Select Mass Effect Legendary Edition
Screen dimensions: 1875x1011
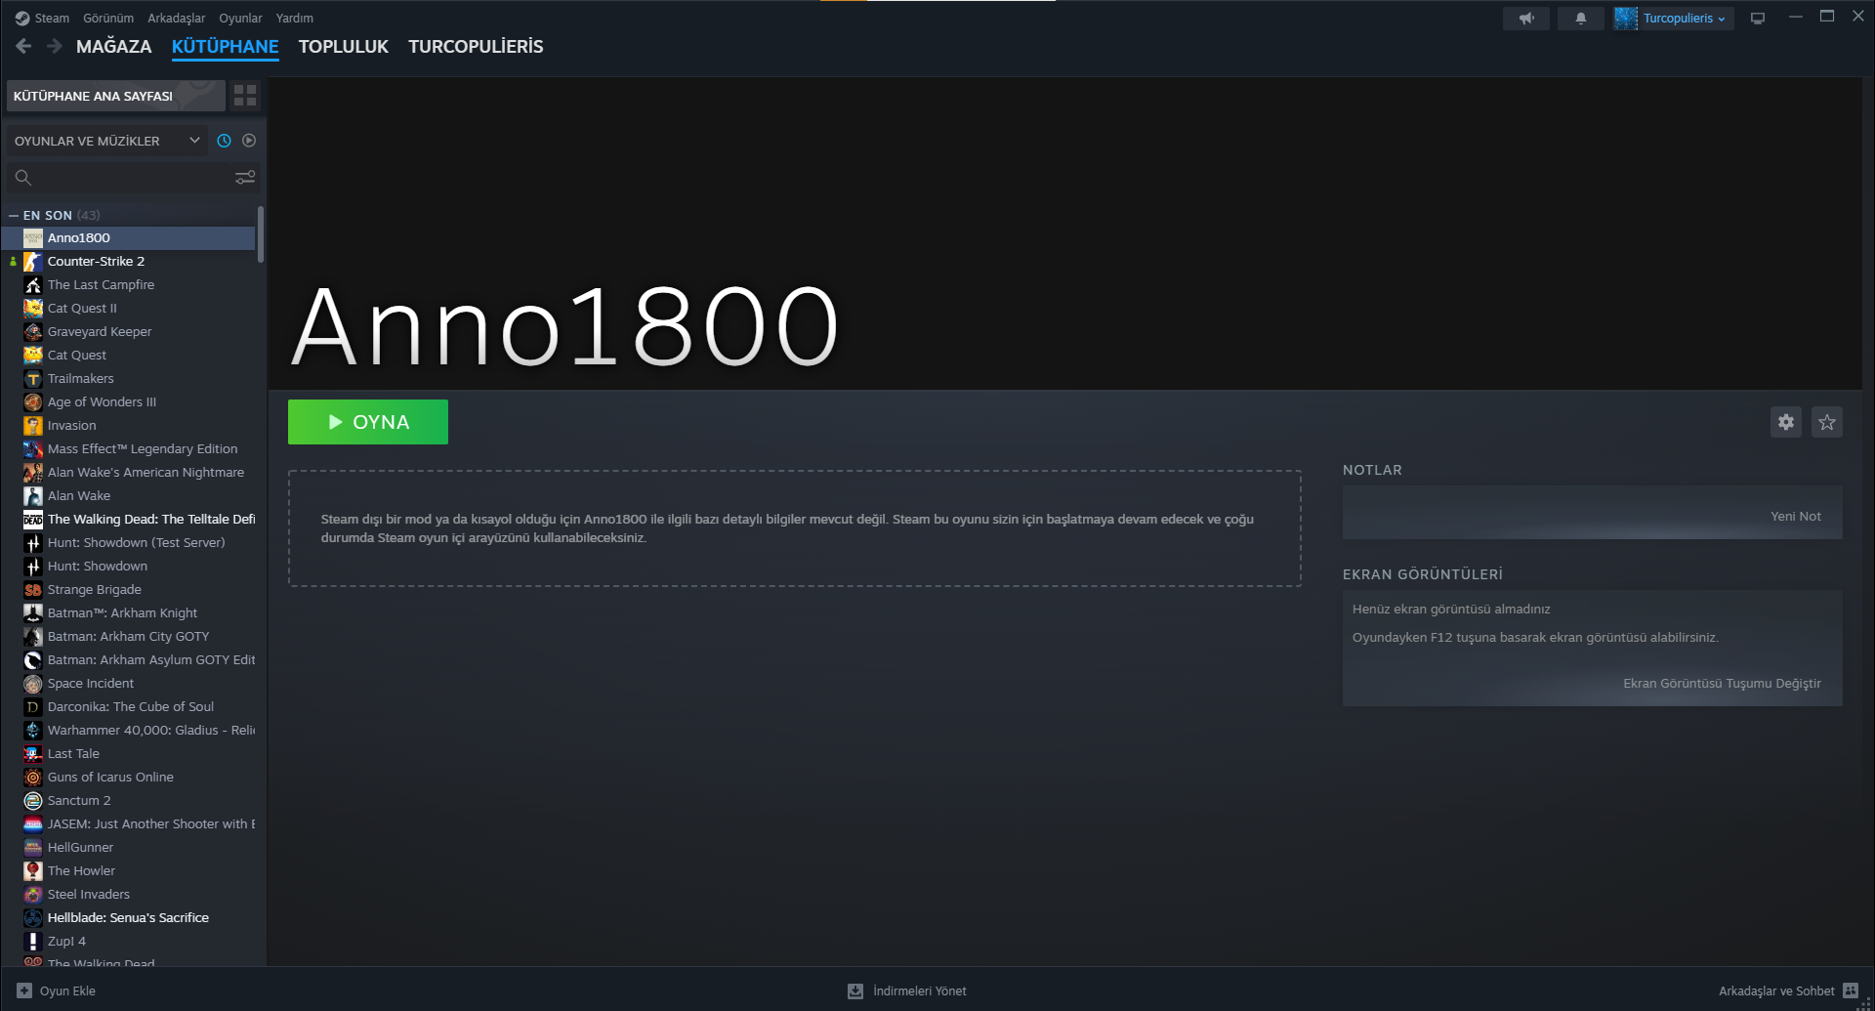coord(128,449)
